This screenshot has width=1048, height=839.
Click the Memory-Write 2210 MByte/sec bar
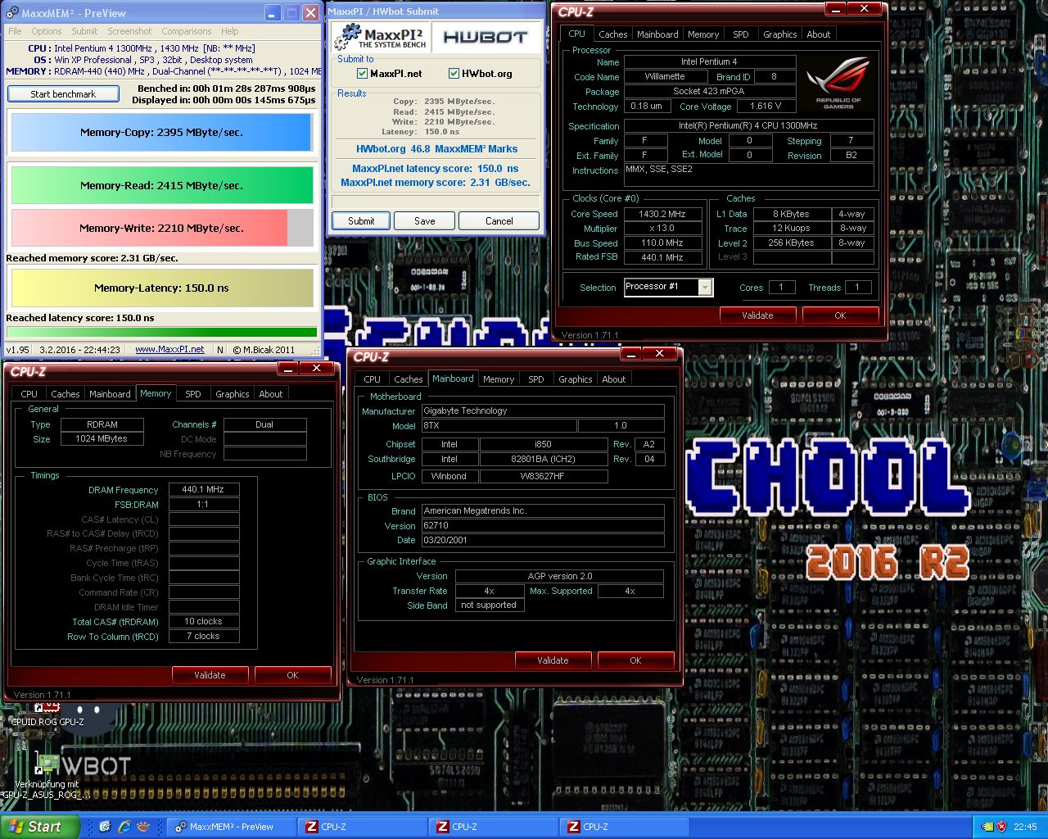[161, 228]
